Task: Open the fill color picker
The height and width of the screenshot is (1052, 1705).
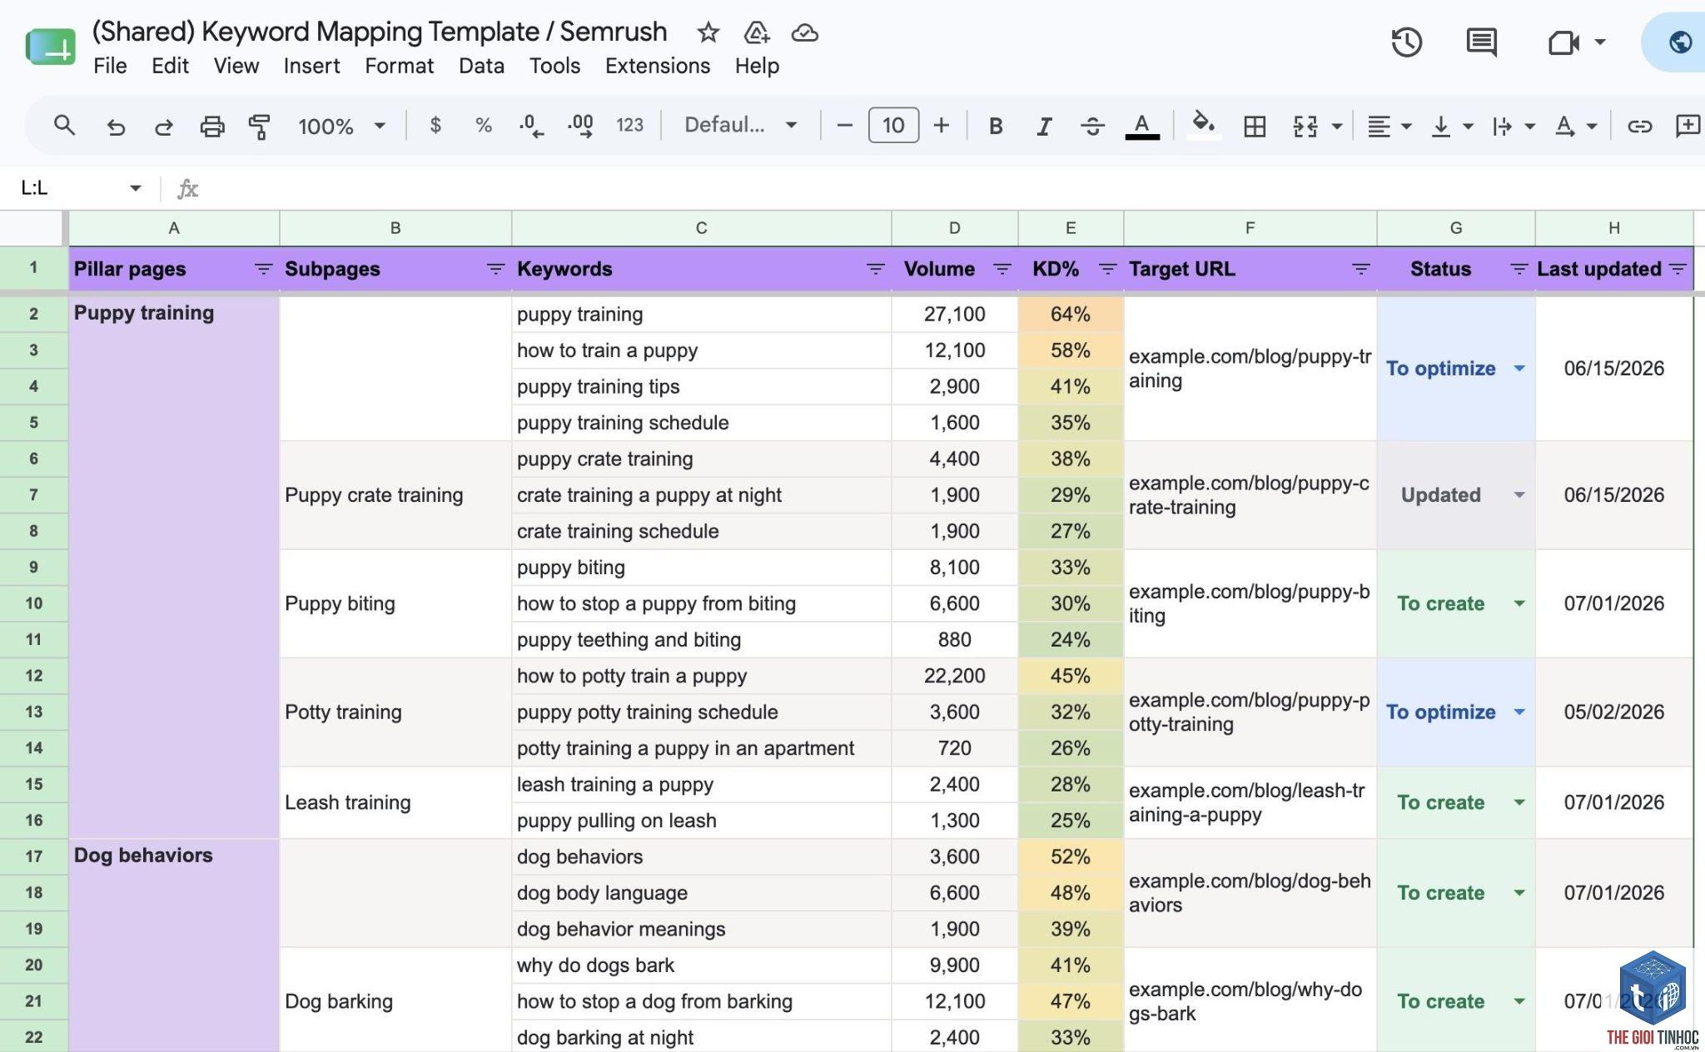Action: coord(1203,126)
